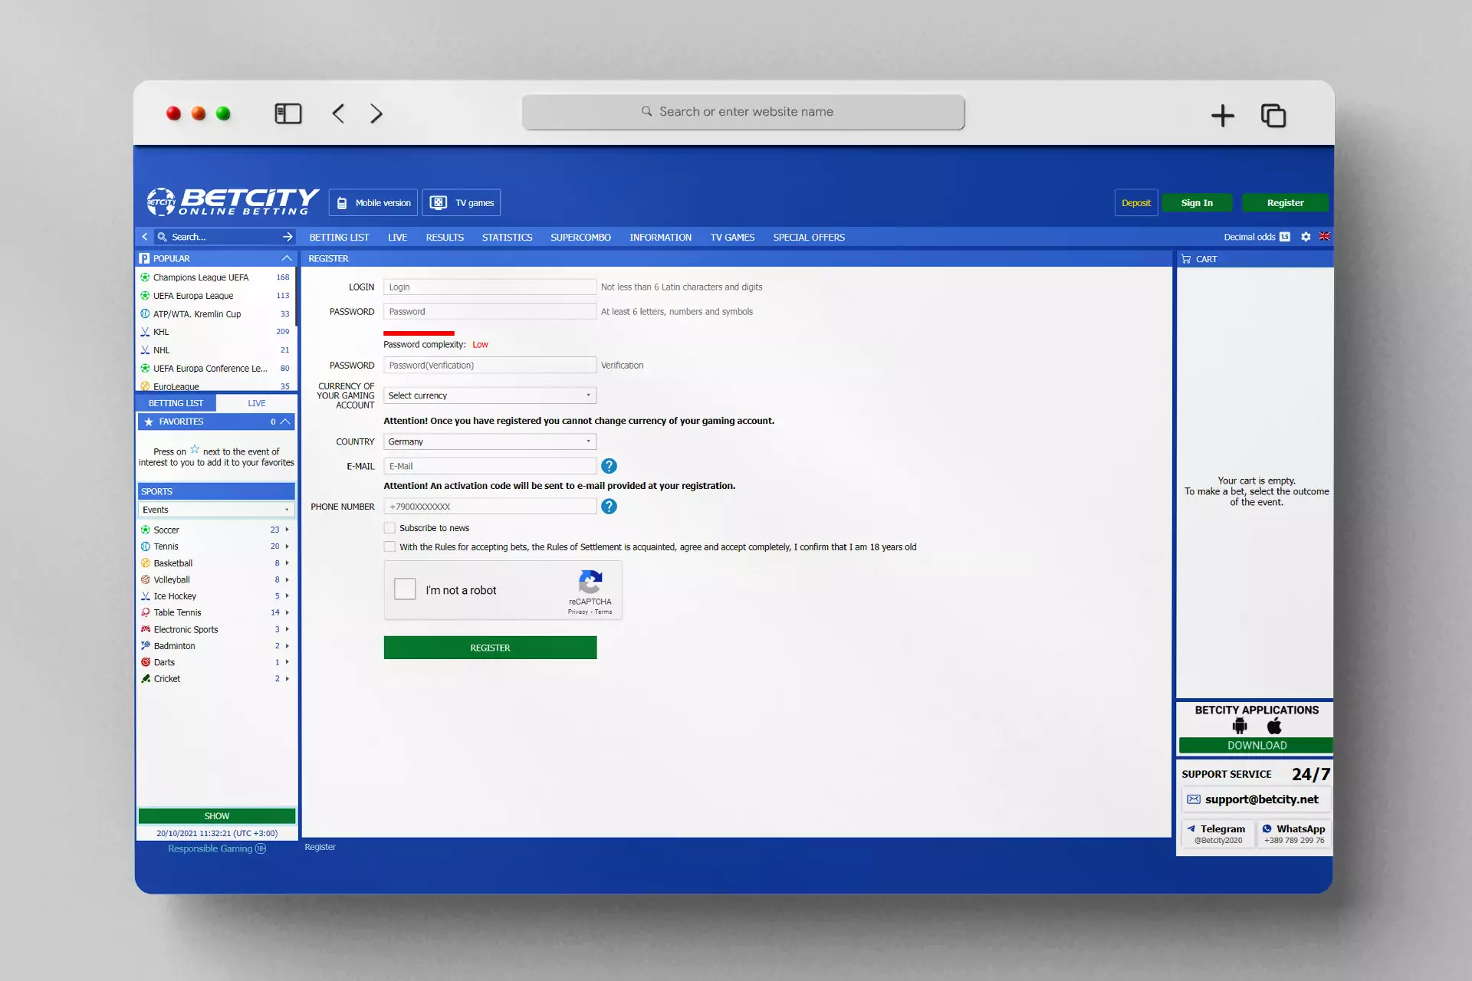Open the STATISTICS menu item
1472x981 pixels.
(507, 238)
